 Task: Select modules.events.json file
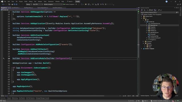pos(155,38)
